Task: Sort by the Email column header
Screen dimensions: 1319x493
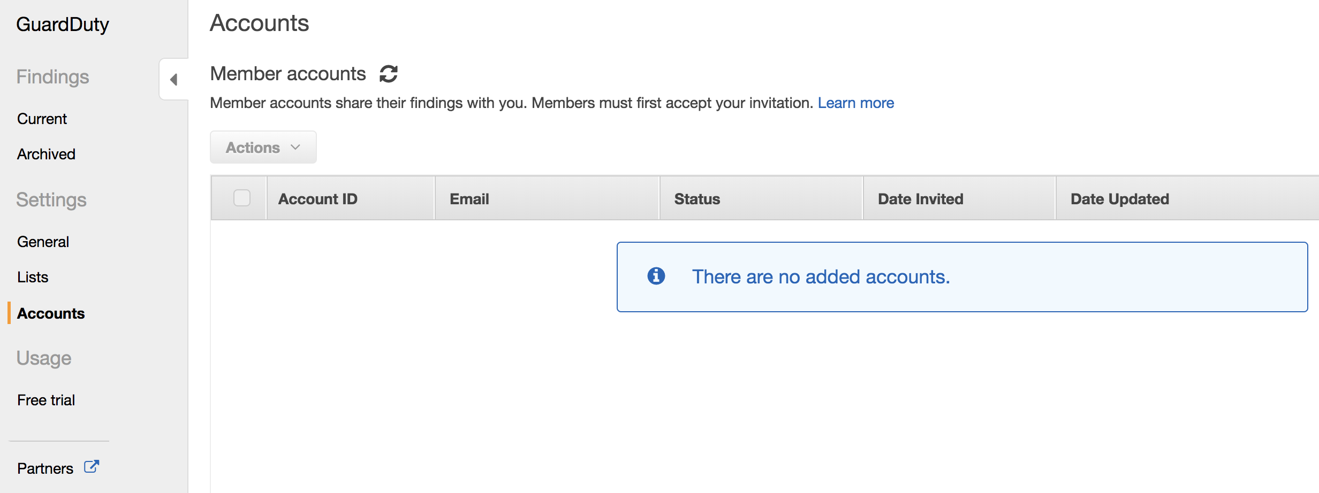Action: click(x=469, y=199)
